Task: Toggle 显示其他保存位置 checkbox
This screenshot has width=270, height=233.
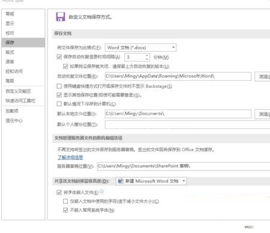Action: (x=59, y=95)
